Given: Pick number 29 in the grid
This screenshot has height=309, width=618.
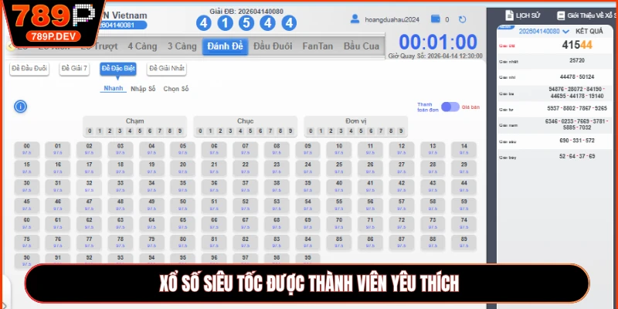Looking at the screenshot, I should pos(464,168).
